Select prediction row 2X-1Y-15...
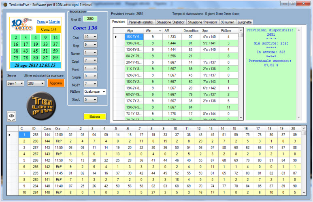313x202 pixels. pos(176,62)
